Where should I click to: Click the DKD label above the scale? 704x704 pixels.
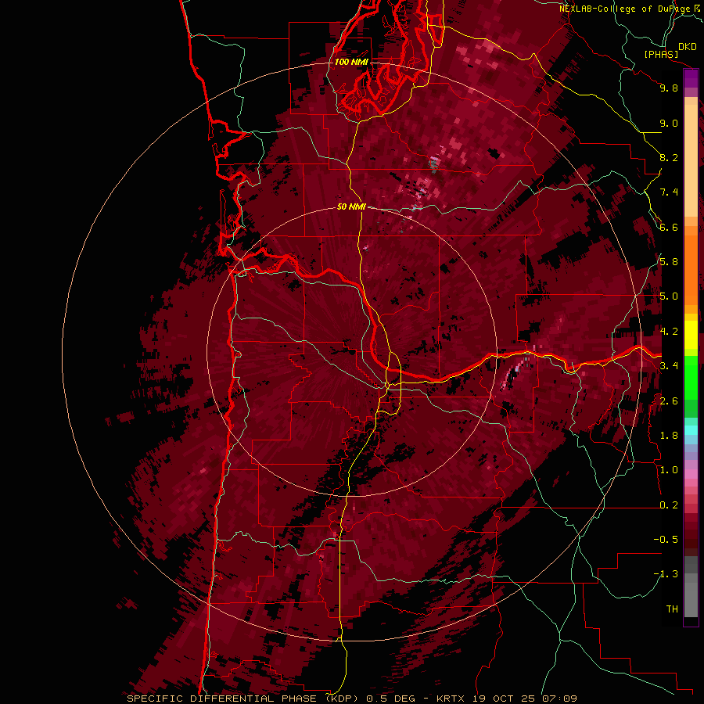[688, 47]
